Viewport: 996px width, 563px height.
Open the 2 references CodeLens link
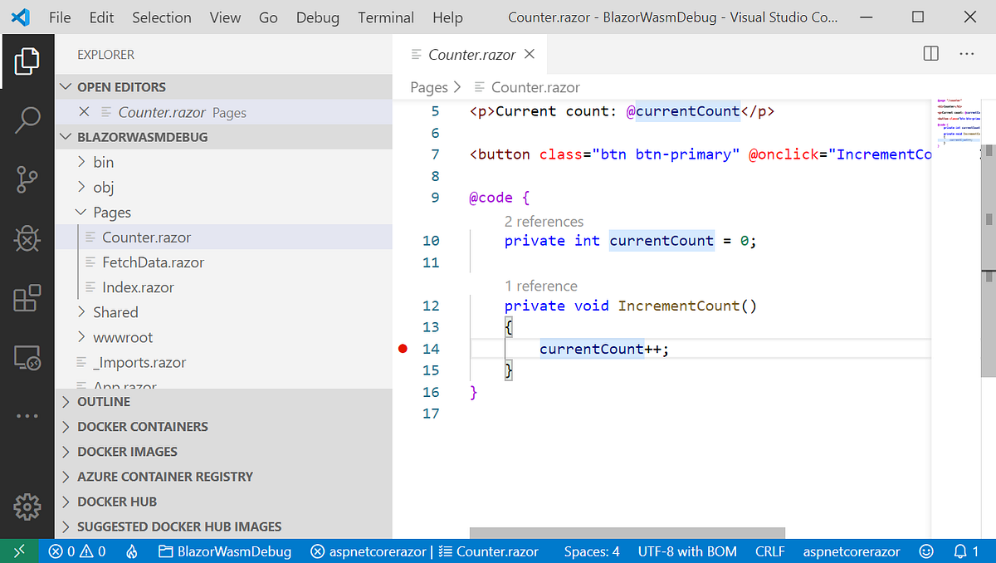click(x=544, y=221)
